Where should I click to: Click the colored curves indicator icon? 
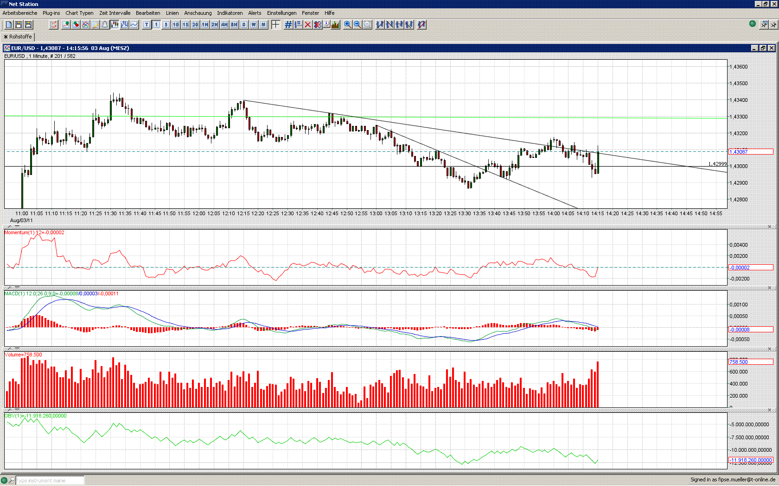pos(86,25)
